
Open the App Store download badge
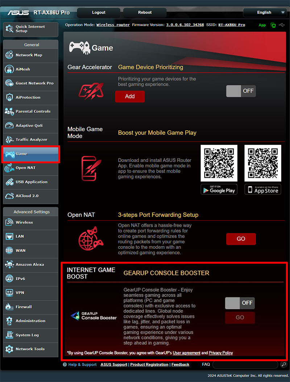pyautogui.click(x=263, y=189)
